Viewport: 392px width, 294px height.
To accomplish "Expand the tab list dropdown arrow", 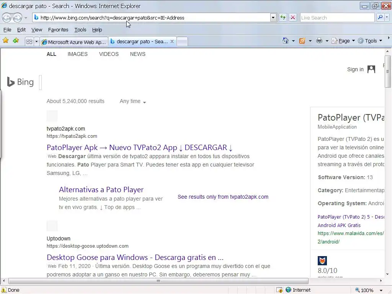I will click(x=36, y=41).
